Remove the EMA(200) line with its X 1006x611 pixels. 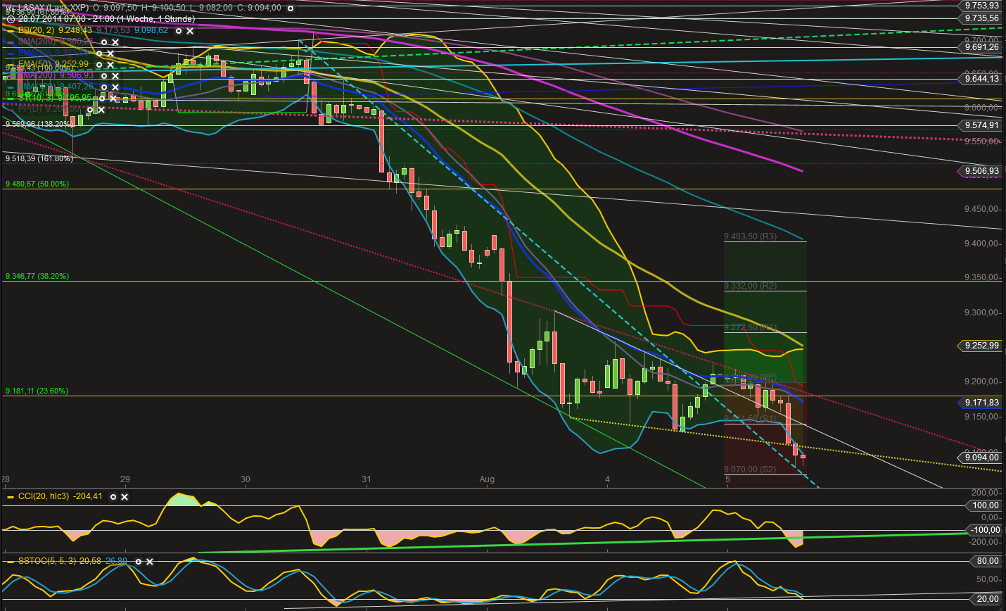coord(115,76)
